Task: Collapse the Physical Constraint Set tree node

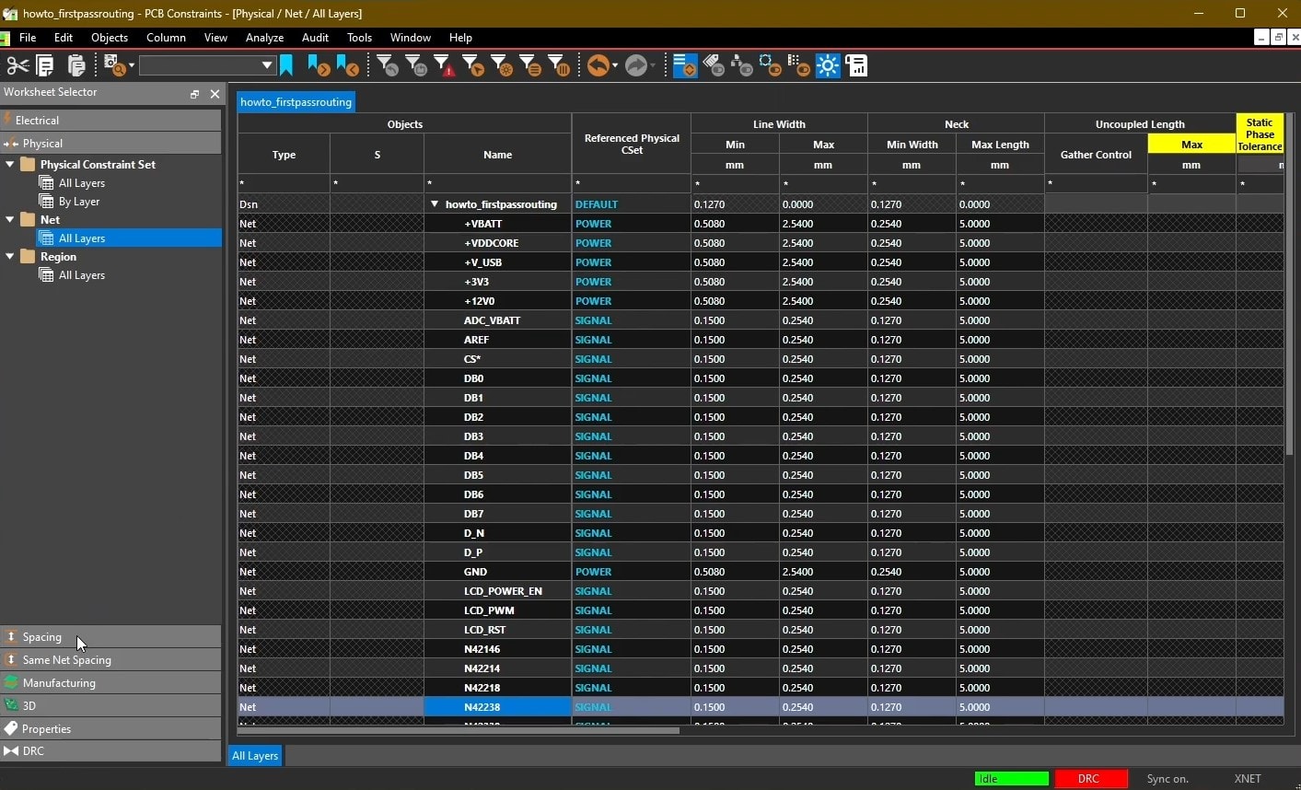Action: pyautogui.click(x=10, y=165)
